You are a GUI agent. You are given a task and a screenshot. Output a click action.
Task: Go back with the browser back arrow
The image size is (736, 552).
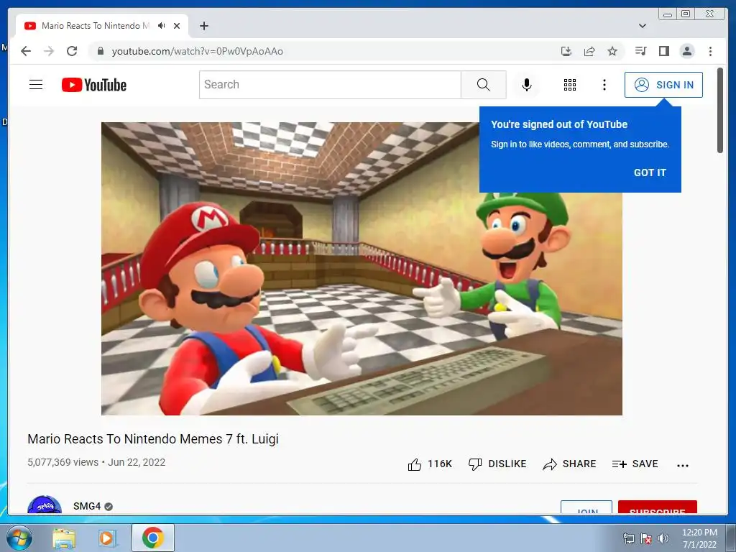[x=26, y=51]
